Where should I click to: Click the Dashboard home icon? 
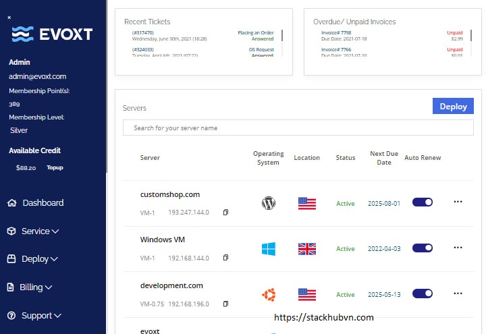point(11,203)
